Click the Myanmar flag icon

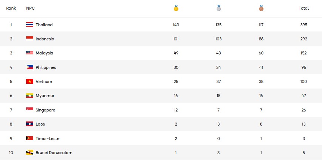pos(30,96)
